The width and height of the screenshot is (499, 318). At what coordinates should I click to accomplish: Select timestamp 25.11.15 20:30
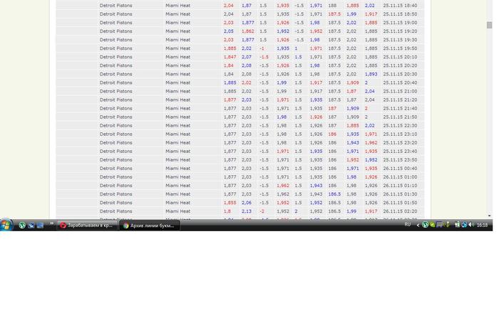(x=400, y=74)
